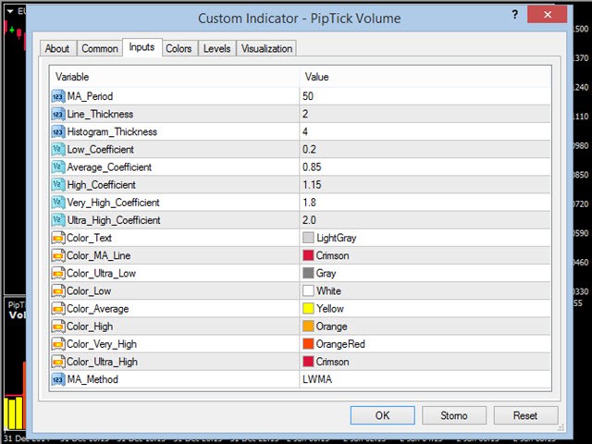The width and height of the screenshot is (592, 444).
Task: Click the MA_Method row icon
Action: tap(58, 379)
